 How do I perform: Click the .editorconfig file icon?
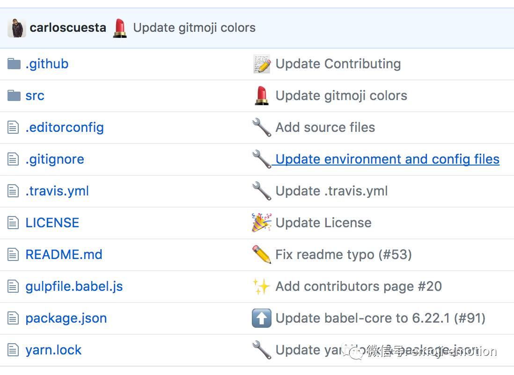(x=14, y=128)
